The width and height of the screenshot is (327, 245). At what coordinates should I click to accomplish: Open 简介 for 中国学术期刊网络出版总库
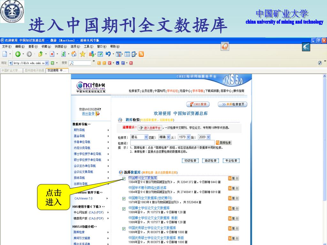pyautogui.click(x=233, y=188)
